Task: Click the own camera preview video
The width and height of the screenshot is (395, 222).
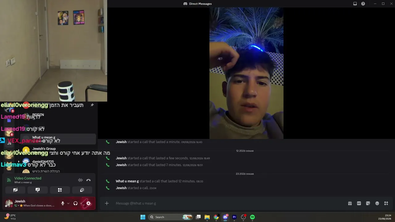Action: [53, 51]
